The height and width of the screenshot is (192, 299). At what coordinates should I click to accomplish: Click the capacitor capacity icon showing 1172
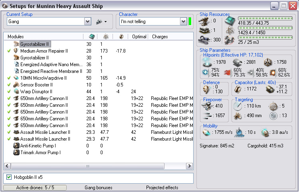238,90
